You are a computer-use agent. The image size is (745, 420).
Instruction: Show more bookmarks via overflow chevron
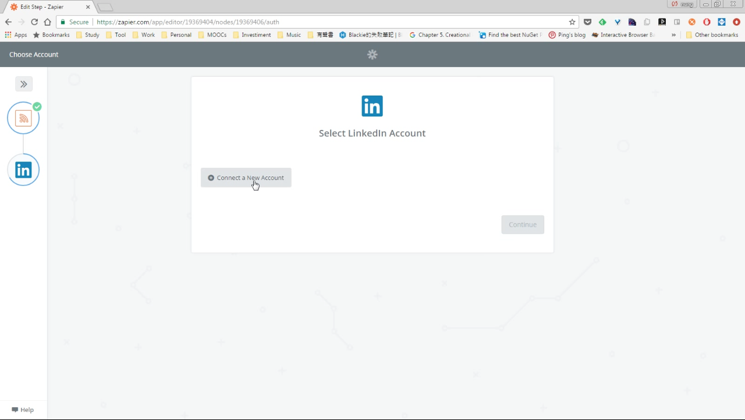673,35
